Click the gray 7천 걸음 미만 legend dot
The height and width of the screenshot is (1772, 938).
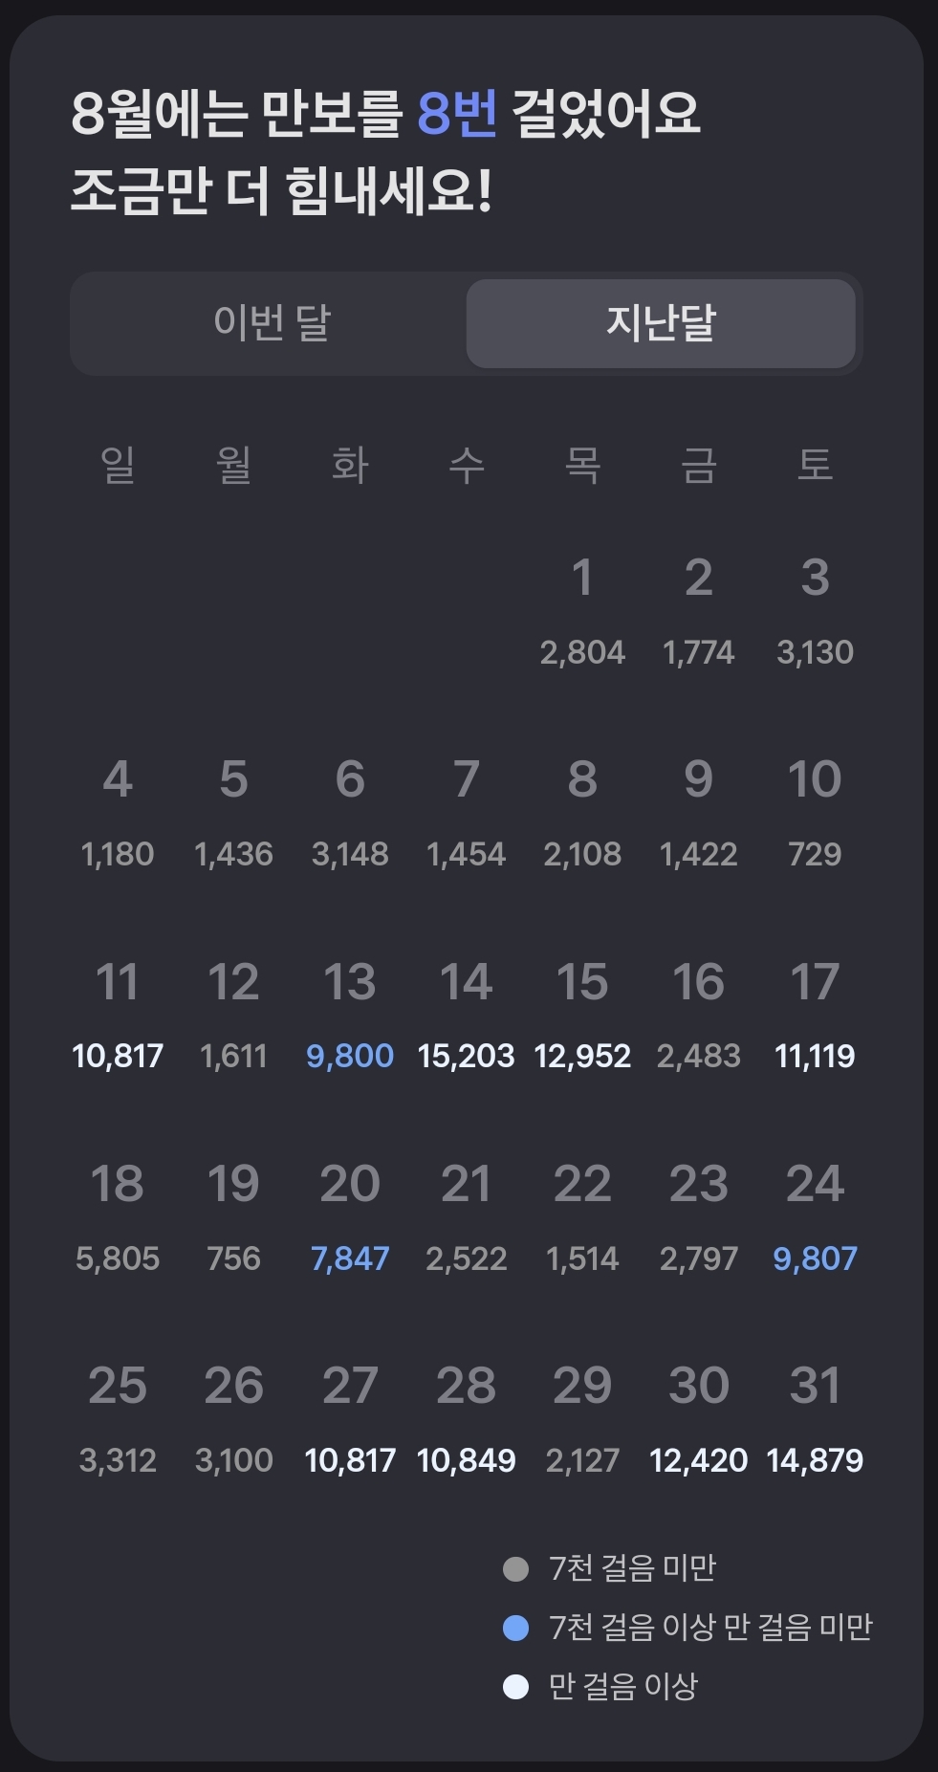(x=515, y=1569)
